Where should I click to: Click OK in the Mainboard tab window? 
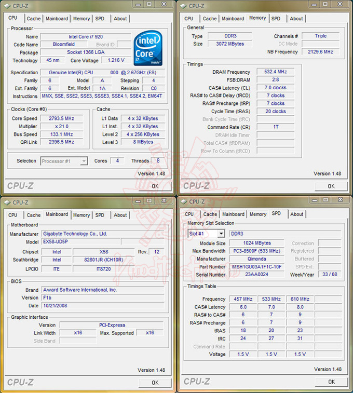tap(155, 383)
